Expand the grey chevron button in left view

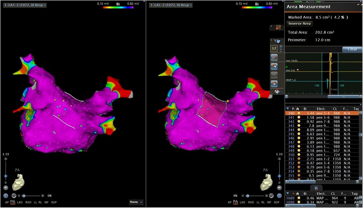click(x=6, y=188)
